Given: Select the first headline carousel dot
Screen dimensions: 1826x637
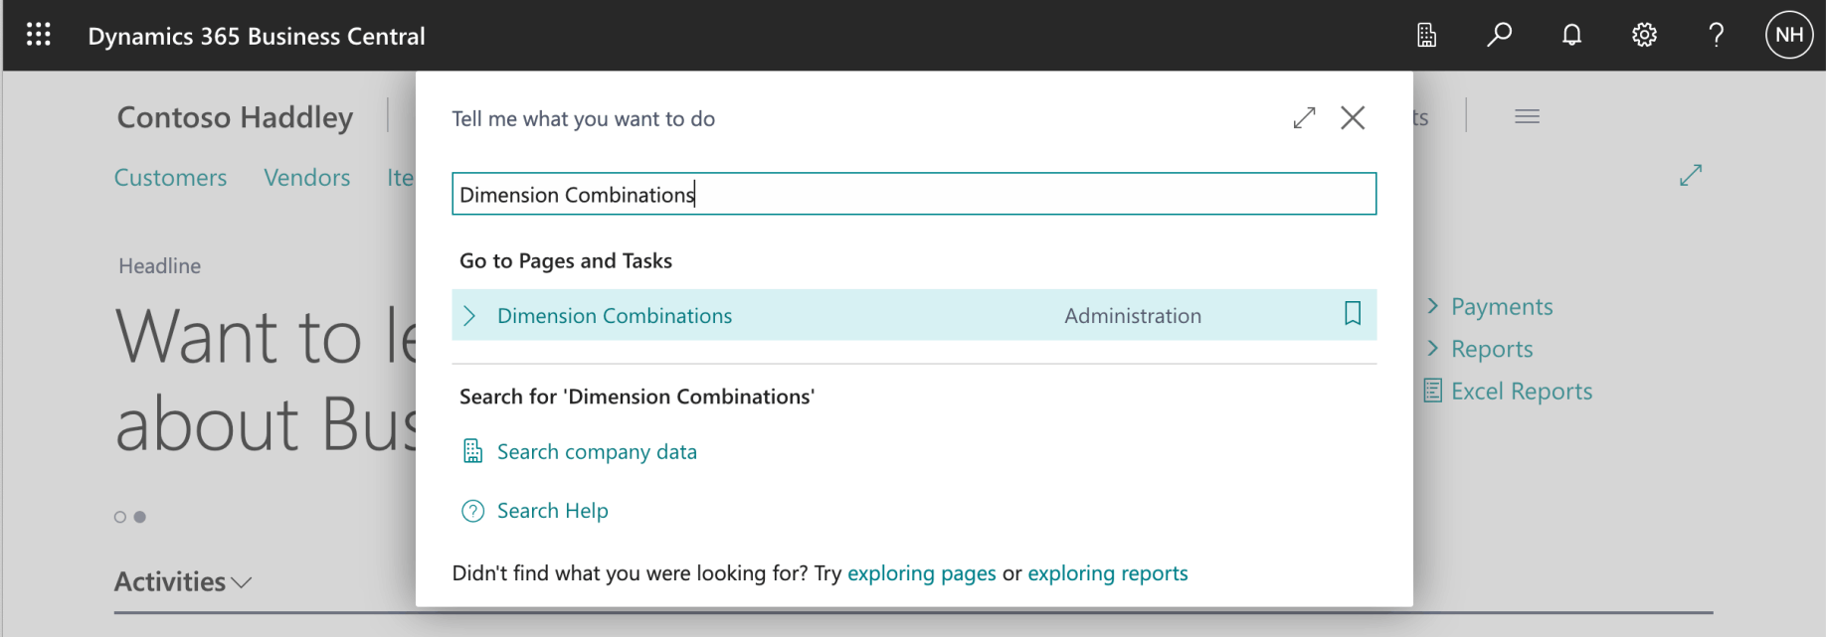Looking at the screenshot, I should [120, 517].
